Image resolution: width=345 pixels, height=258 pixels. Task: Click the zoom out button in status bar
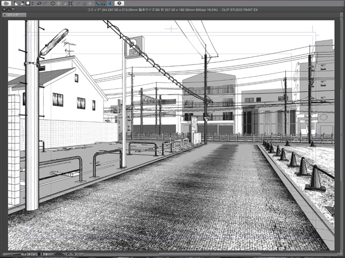point(29,254)
